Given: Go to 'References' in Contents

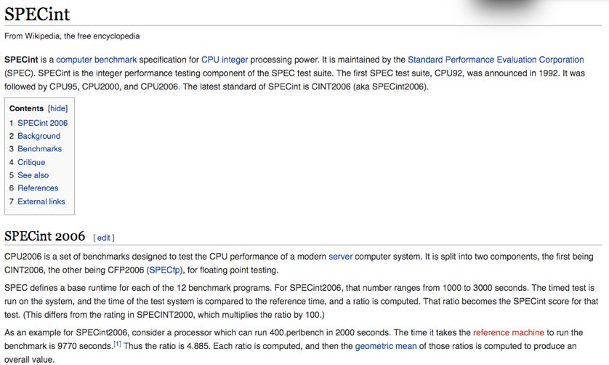Looking at the screenshot, I should tap(38, 188).
